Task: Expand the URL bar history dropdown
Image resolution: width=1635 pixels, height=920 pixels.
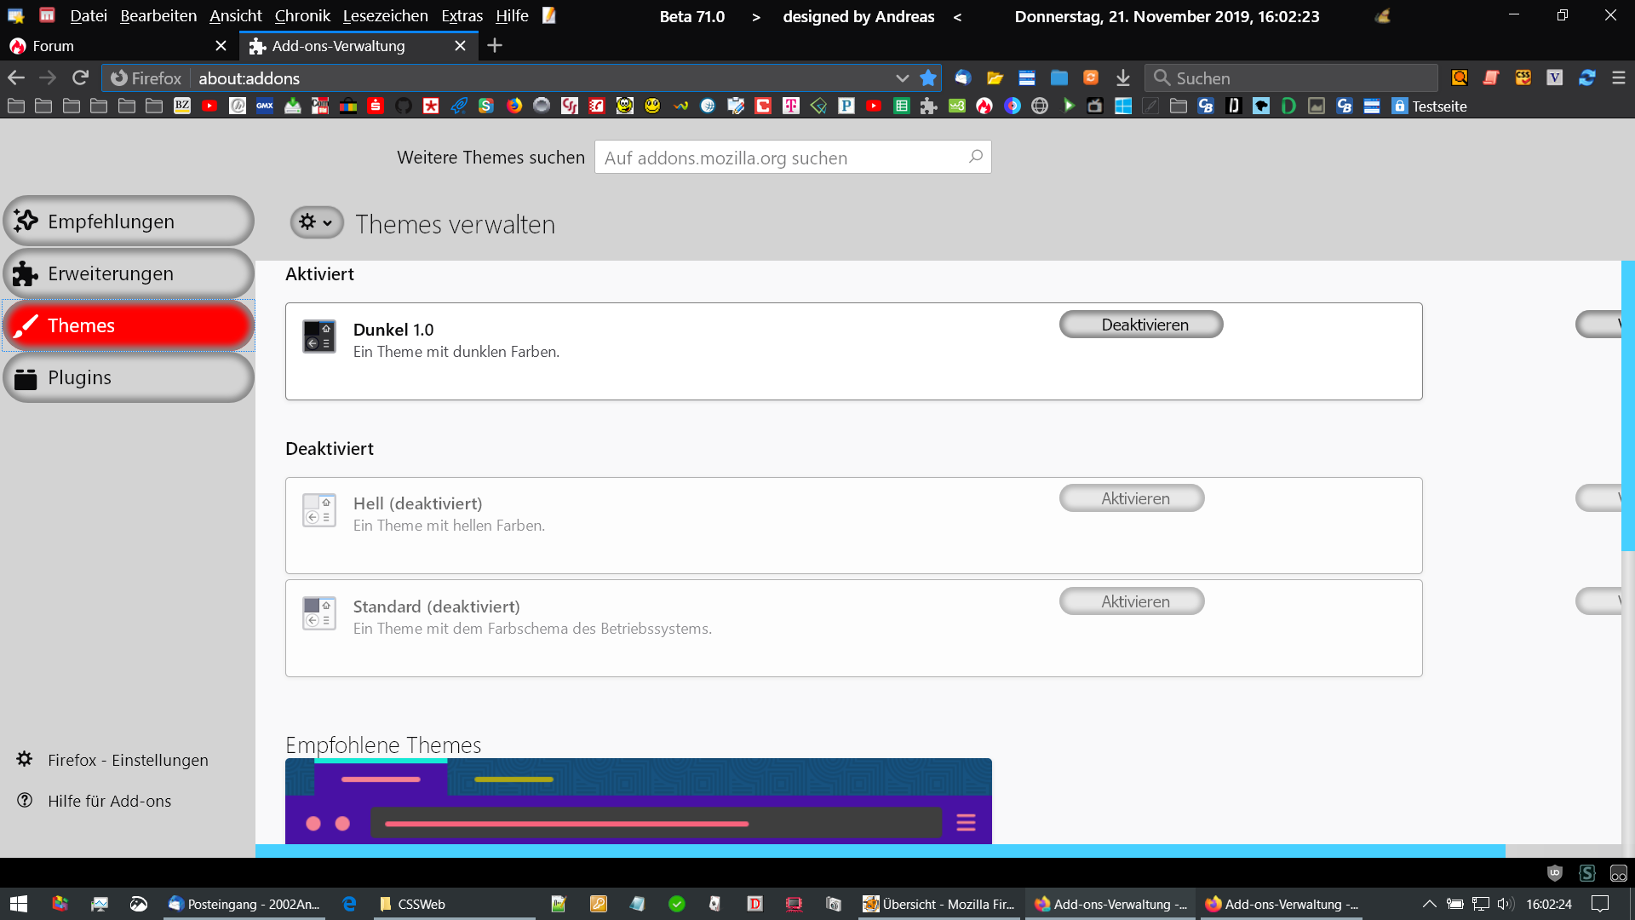Action: pos(902,78)
